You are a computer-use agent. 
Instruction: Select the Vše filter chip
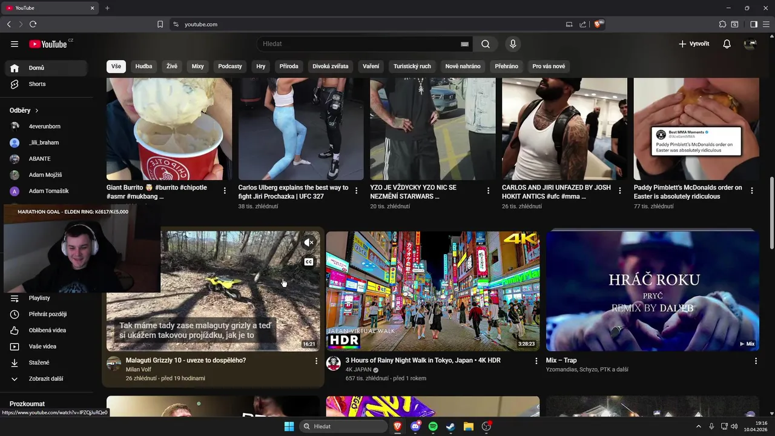[x=116, y=66]
